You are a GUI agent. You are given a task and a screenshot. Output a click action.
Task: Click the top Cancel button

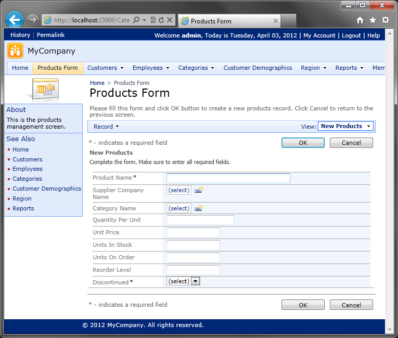point(351,143)
